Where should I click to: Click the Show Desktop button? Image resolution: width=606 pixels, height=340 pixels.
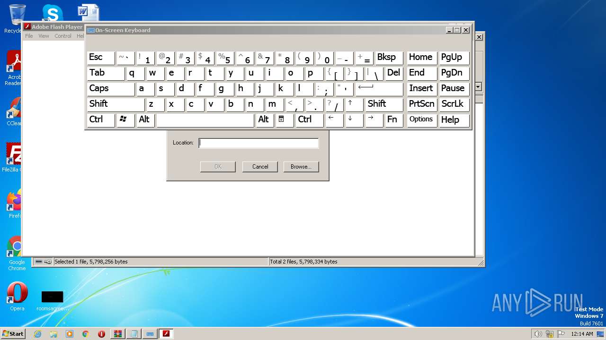[601, 334]
